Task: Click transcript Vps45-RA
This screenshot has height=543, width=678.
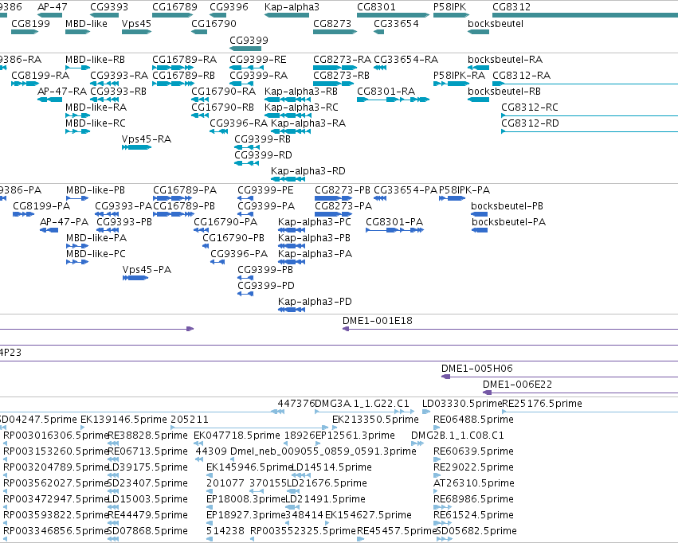Action: (146, 139)
